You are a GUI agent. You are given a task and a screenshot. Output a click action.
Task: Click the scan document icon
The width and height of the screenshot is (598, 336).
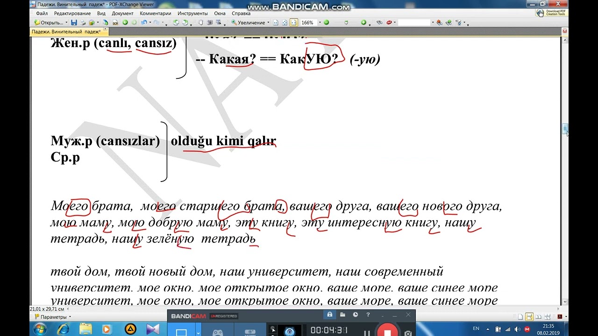(105, 22)
